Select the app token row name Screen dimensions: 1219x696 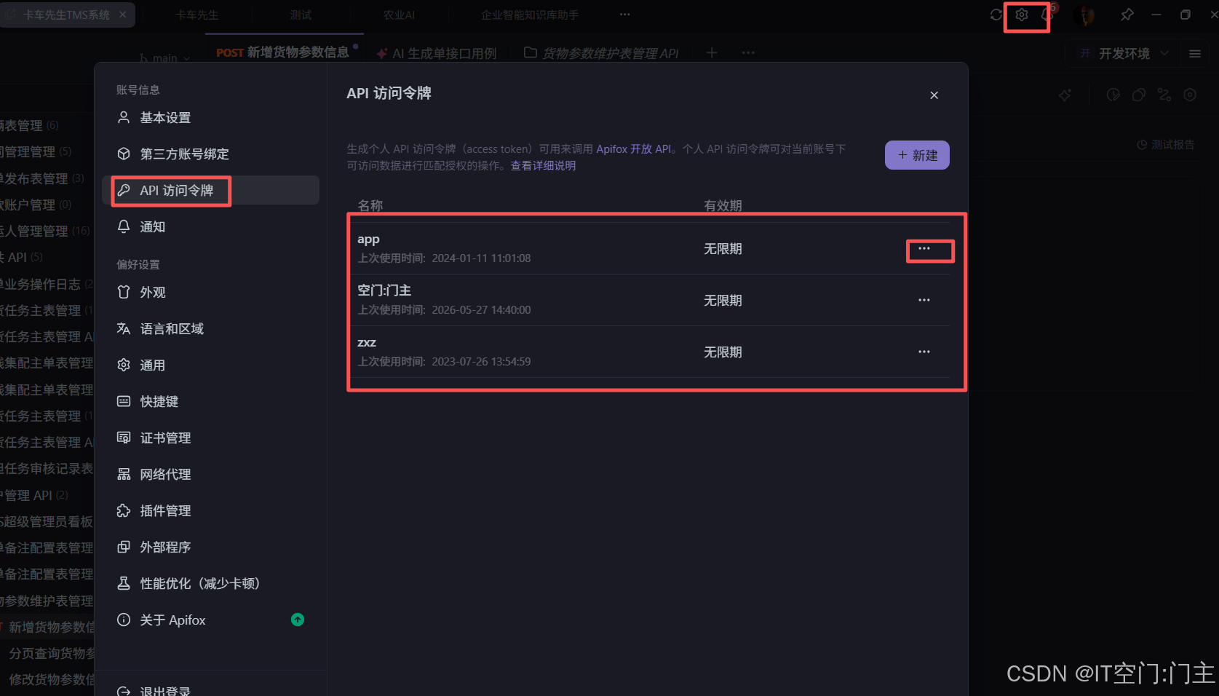tap(368, 240)
